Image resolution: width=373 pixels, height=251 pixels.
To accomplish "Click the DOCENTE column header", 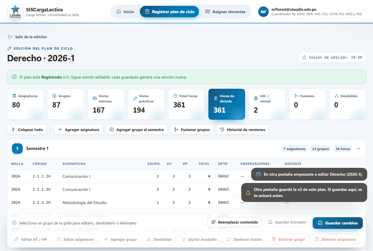I will (293, 164).
